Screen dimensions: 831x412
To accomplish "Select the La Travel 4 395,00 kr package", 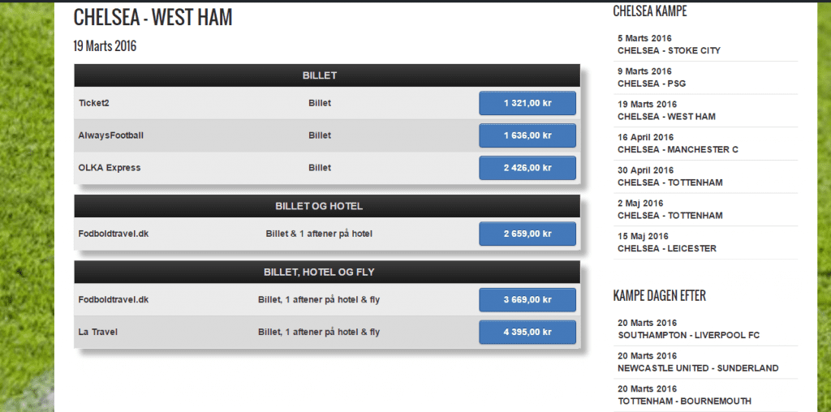I will [x=527, y=332].
